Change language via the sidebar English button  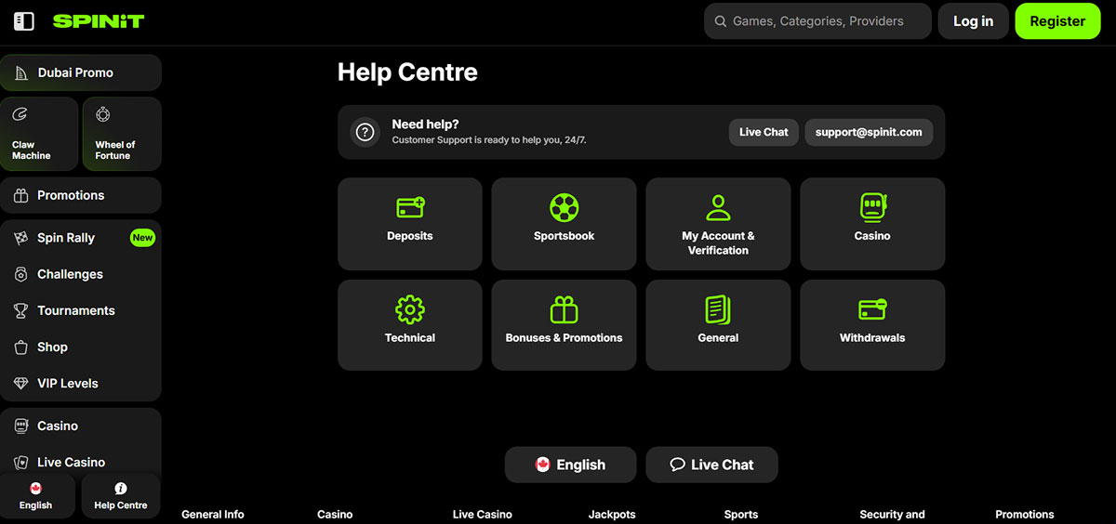[x=36, y=496]
